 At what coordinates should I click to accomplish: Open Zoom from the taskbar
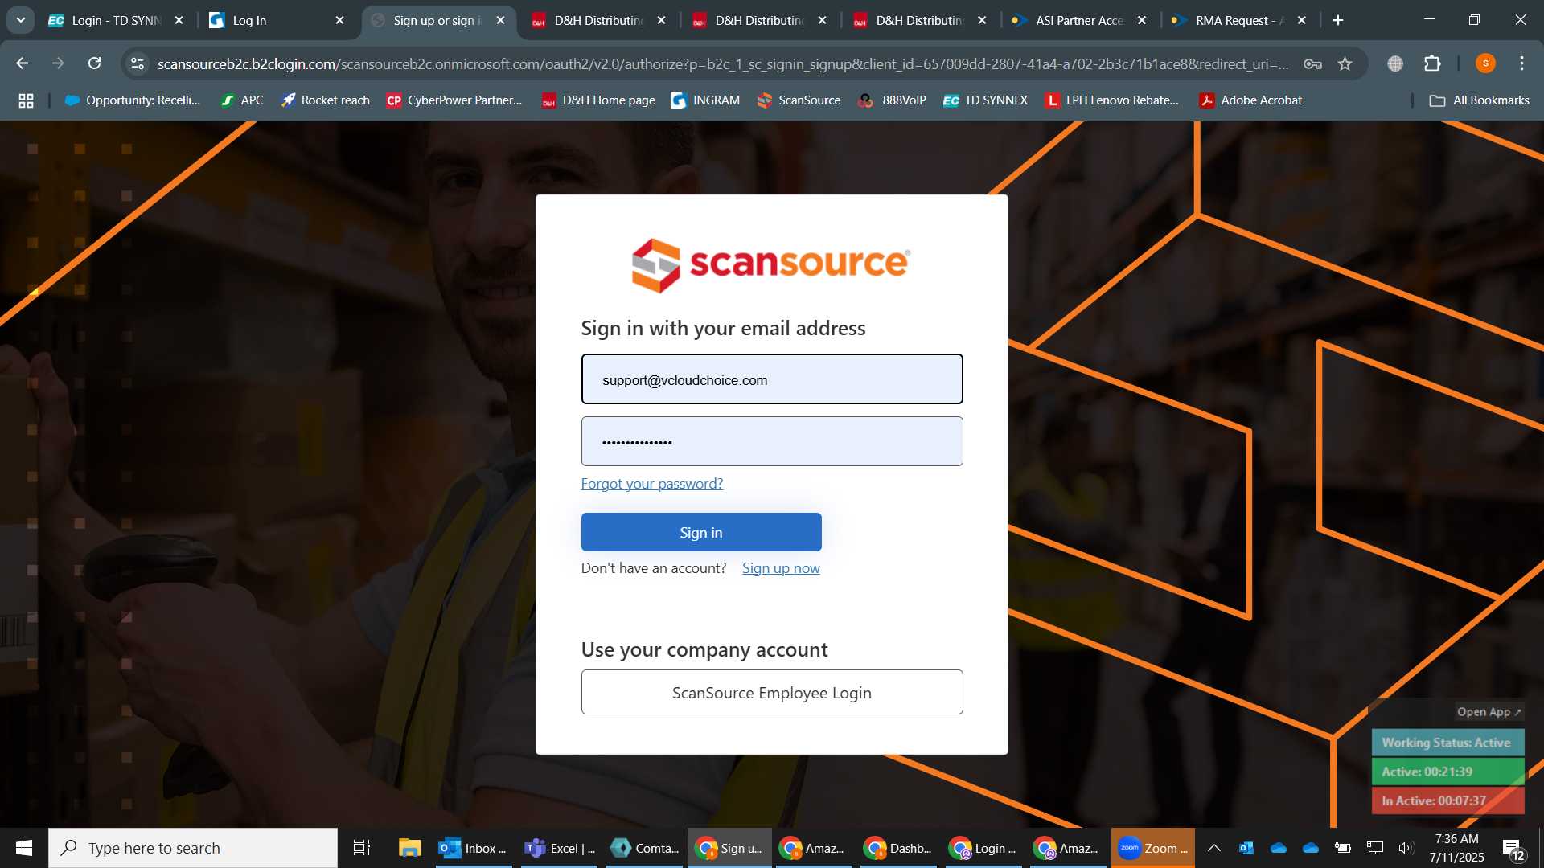click(1153, 848)
